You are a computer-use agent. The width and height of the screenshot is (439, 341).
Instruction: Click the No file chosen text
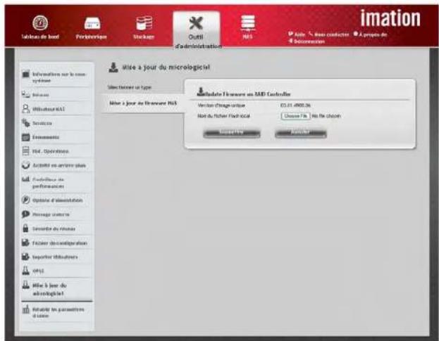(x=326, y=116)
